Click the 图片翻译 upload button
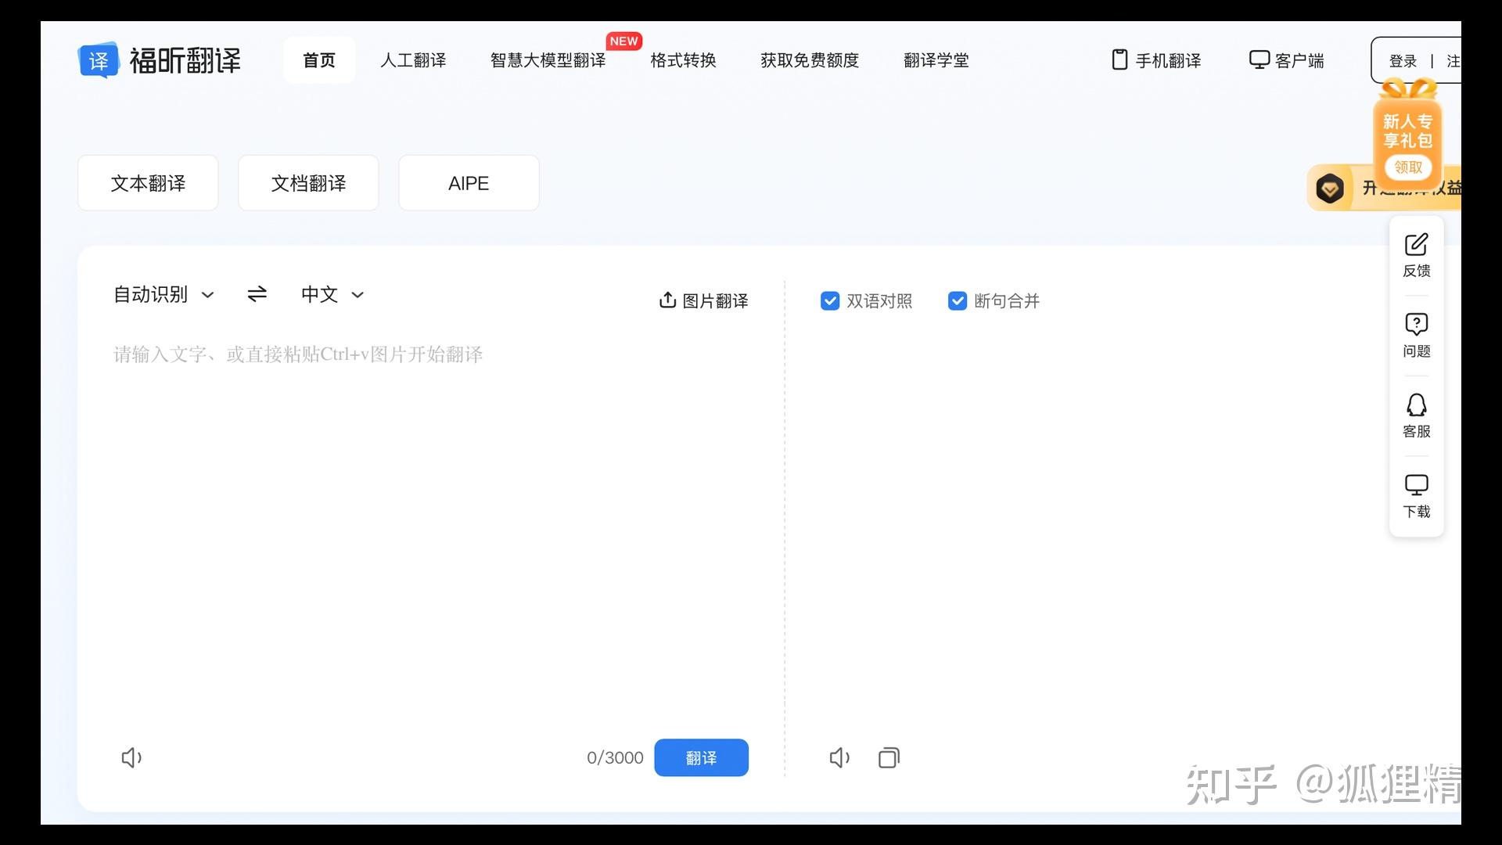 pos(703,300)
